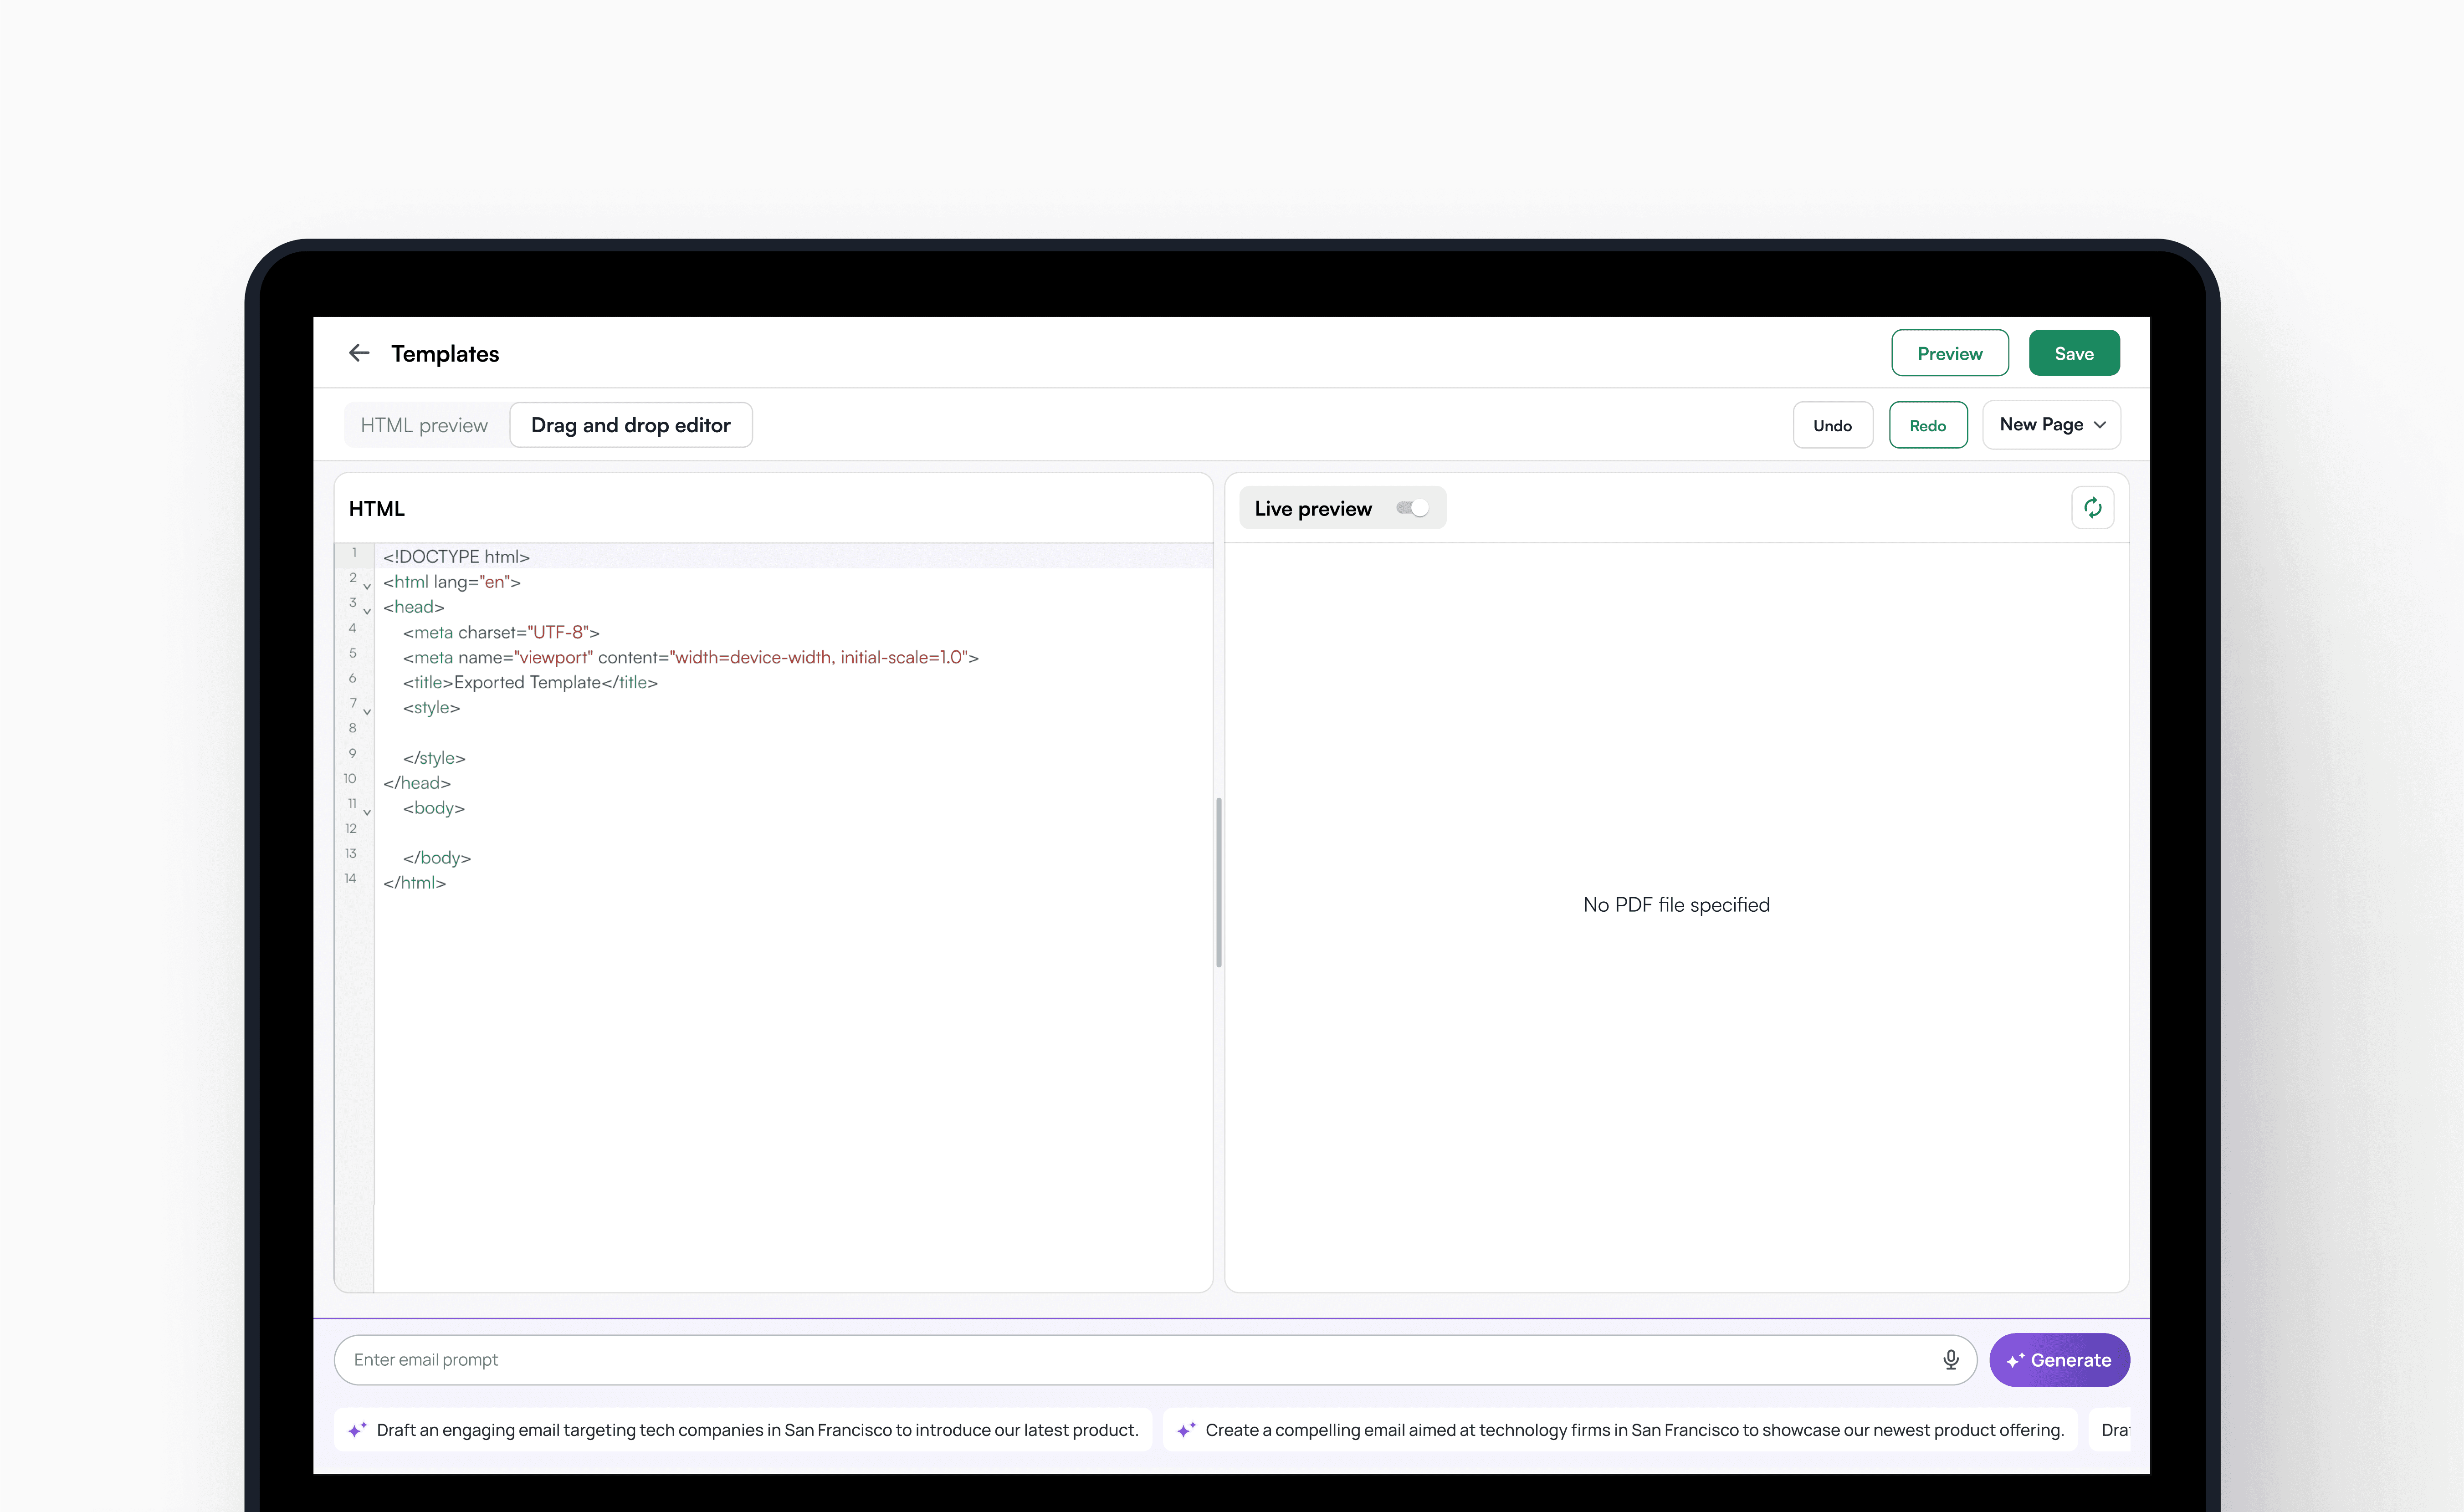
Task: Click the Templates page title
Action: [445, 353]
